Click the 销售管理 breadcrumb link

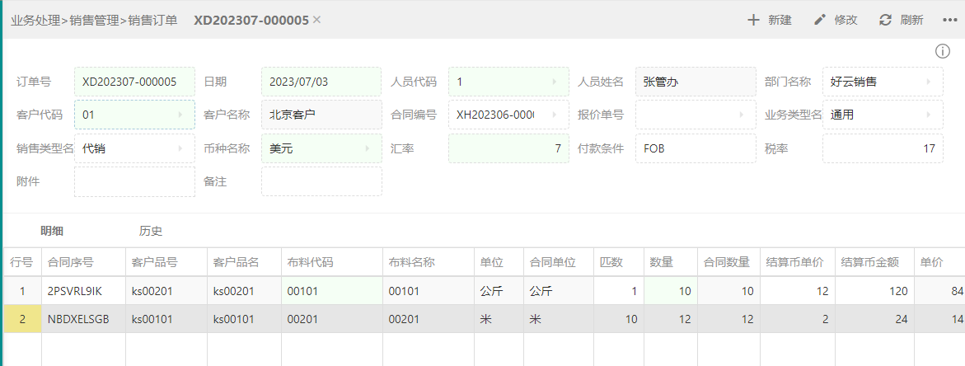[94, 20]
